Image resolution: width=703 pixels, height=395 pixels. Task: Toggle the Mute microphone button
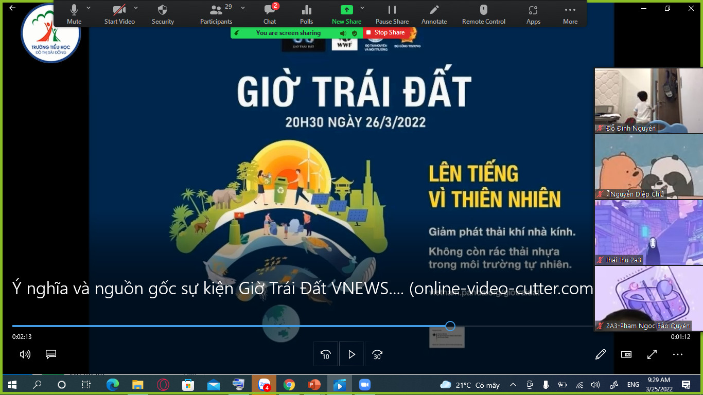[74, 10]
